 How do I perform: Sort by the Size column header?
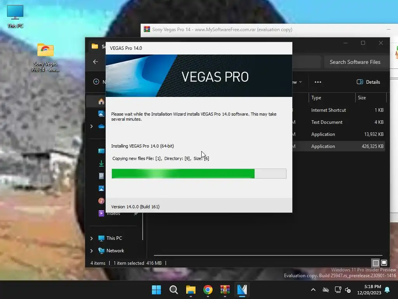[370, 98]
